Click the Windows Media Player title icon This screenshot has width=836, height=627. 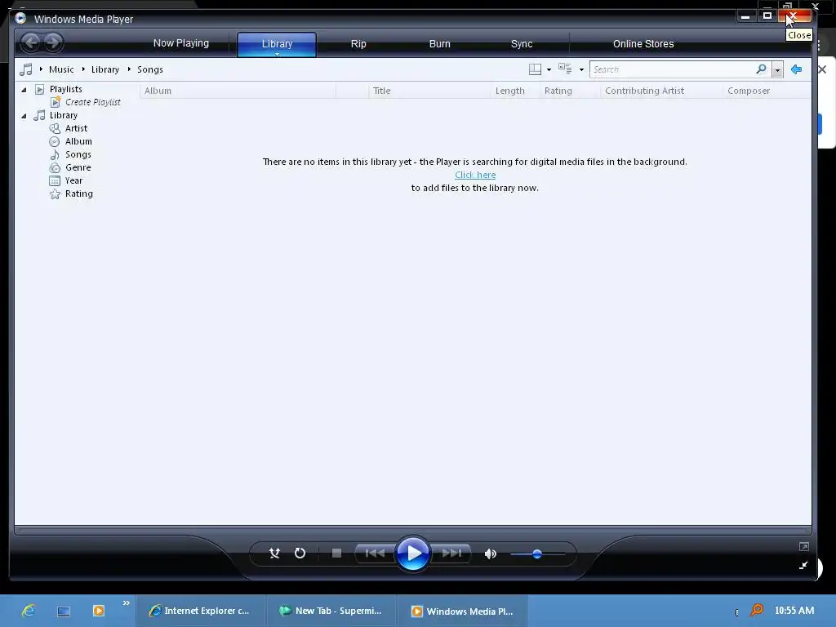click(20, 18)
